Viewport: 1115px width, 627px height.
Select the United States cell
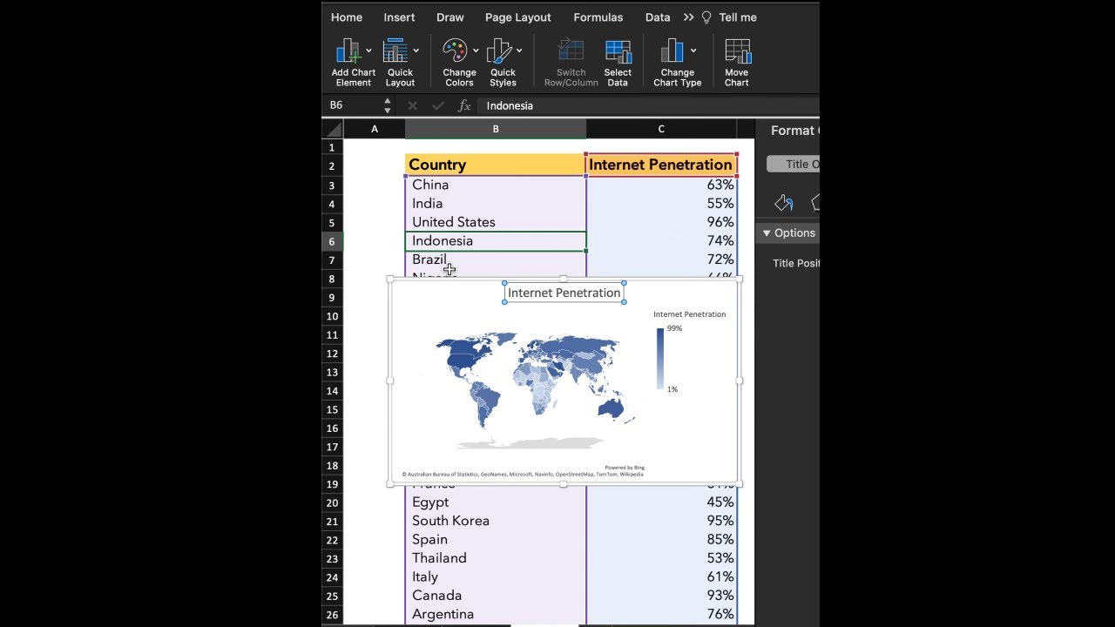click(496, 222)
